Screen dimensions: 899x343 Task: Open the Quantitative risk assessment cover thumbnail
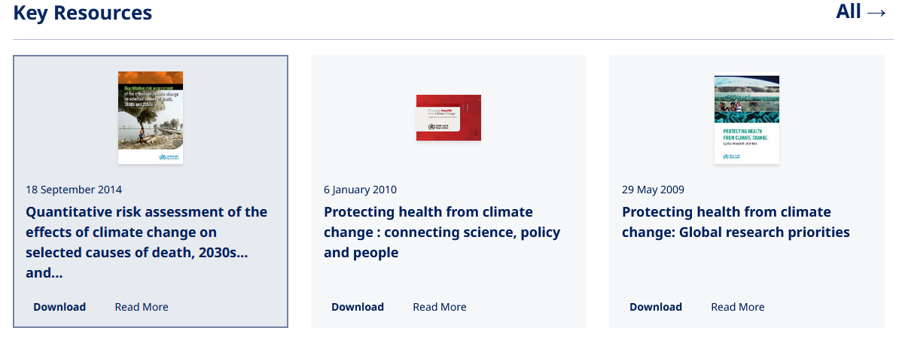point(151,117)
